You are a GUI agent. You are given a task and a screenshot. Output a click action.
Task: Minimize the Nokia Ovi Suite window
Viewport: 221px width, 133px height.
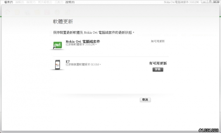click(204, 2)
